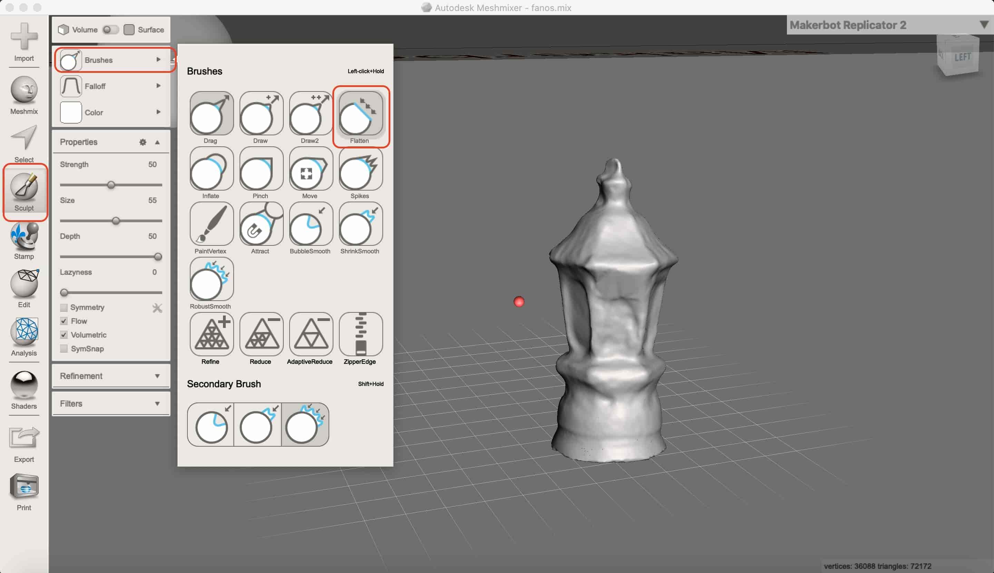This screenshot has width=994, height=573.
Task: Open the Meshmix library
Action: pyautogui.click(x=24, y=96)
